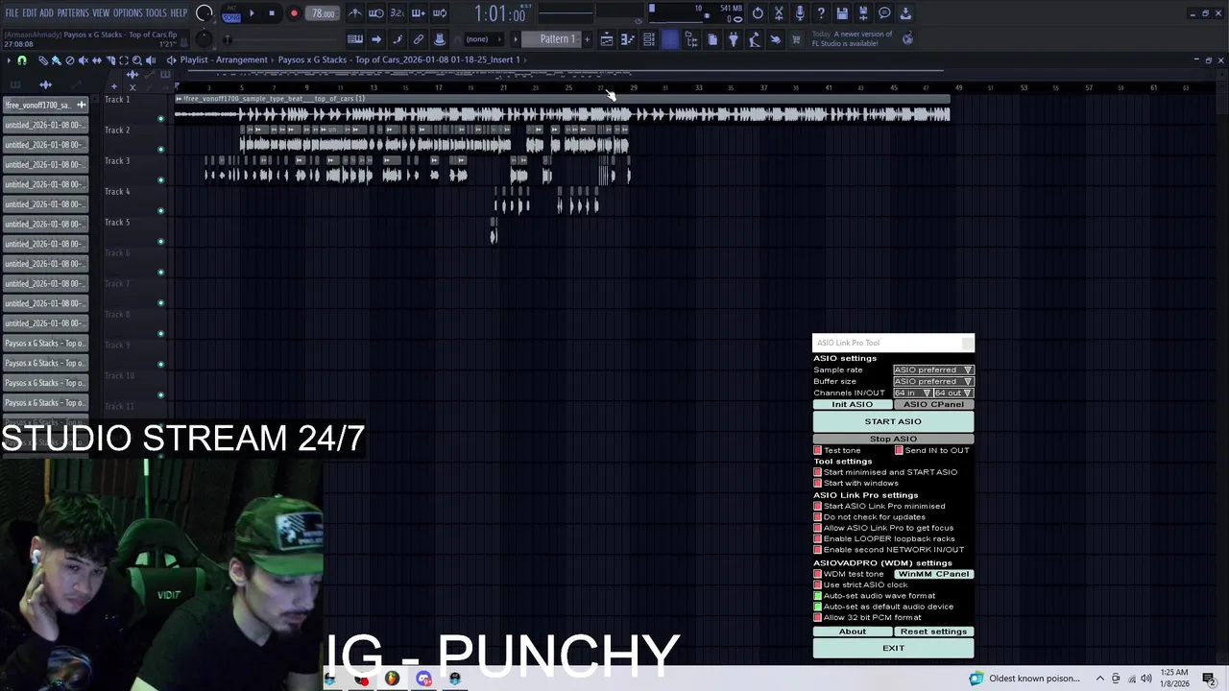Viewport: 1229px width, 691px height.
Task: Open the 64 out channels dropdown
Action: tap(953, 393)
